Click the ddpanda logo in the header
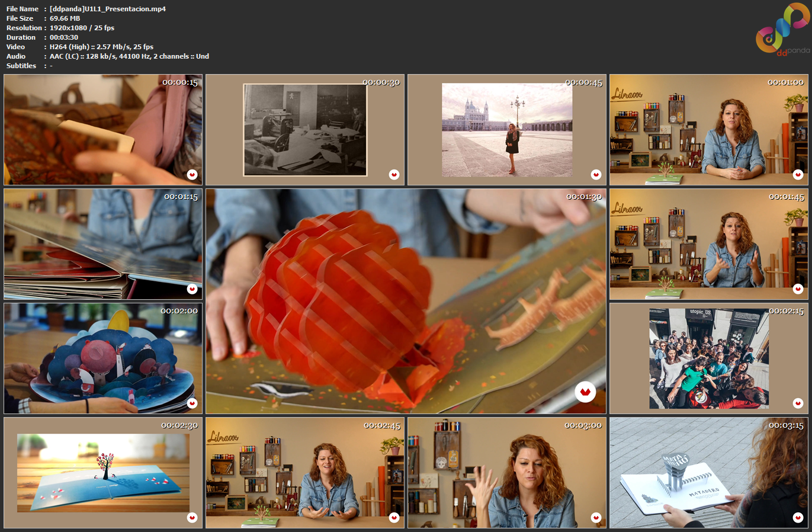This screenshot has width=812, height=532. tap(783, 30)
